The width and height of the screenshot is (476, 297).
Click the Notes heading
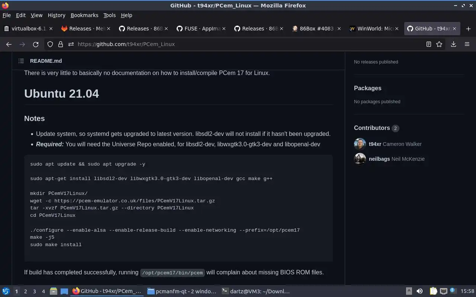pos(34,118)
